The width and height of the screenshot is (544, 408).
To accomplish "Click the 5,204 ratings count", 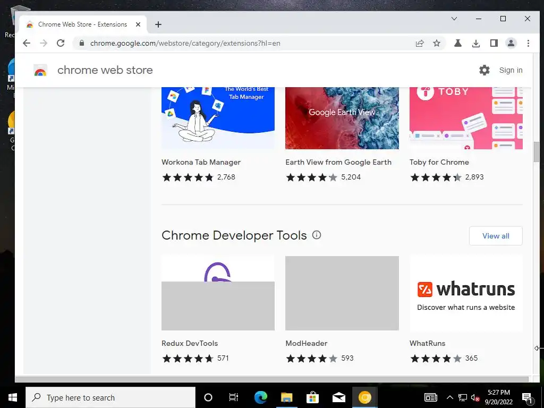I will coord(351,177).
